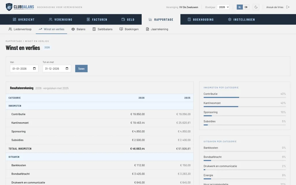
Task: Click the Subsidies 2025 amount € 2.400,00
Action: click(184, 140)
